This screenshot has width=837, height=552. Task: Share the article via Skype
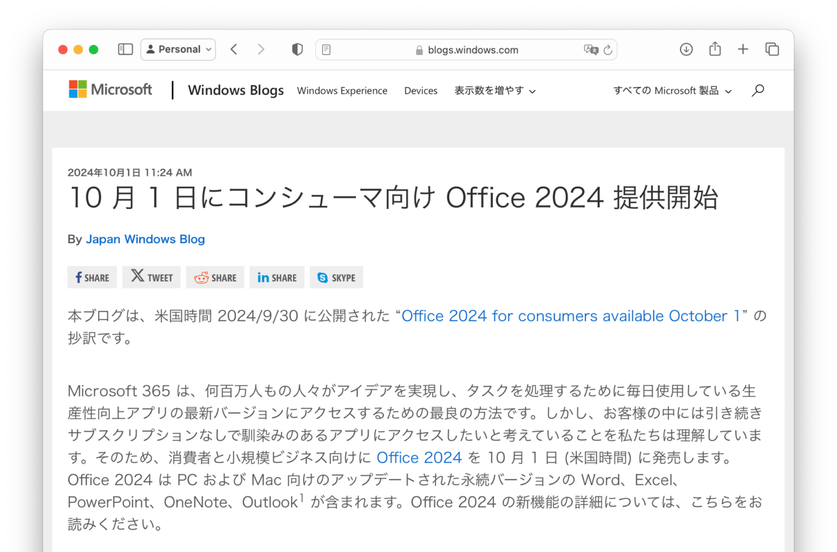(x=336, y=278)
